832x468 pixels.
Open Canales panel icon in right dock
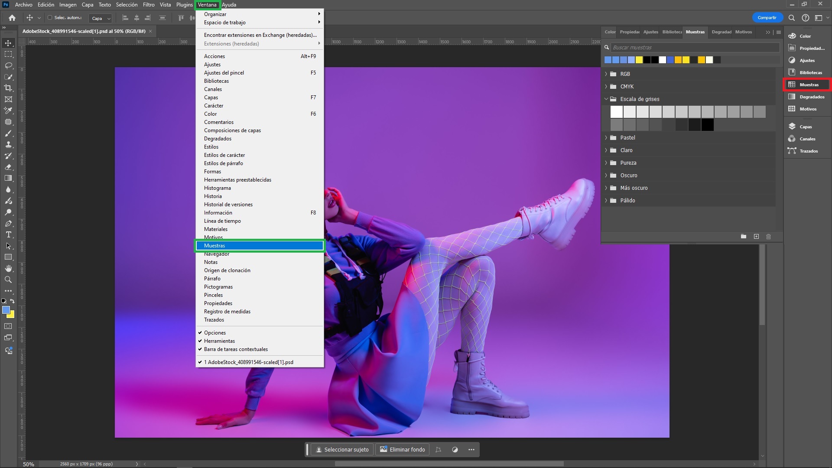click(792, 139)
